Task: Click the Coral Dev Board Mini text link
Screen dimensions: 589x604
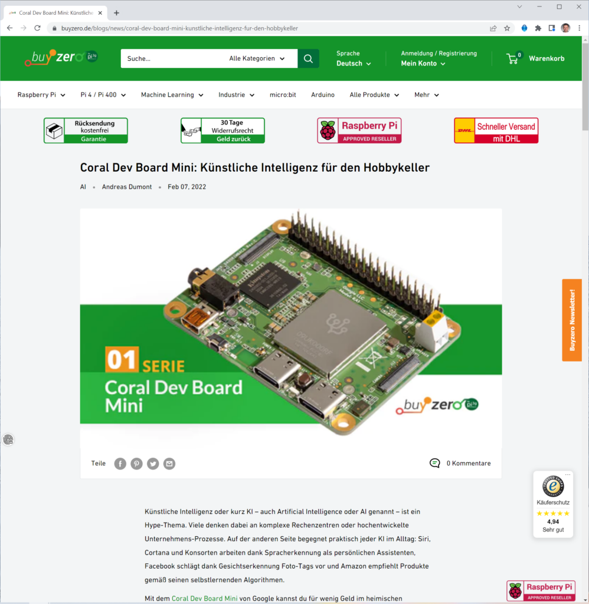Action: [x=204, y=598]
